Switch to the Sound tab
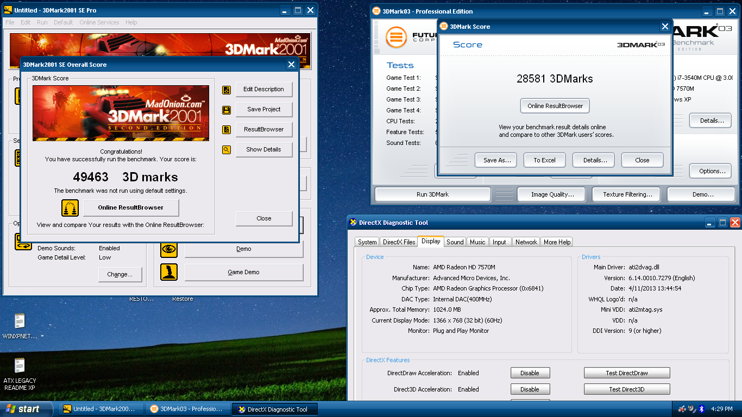Image resolution: width=742 pixels, height=417 pixels. point(455,242)
